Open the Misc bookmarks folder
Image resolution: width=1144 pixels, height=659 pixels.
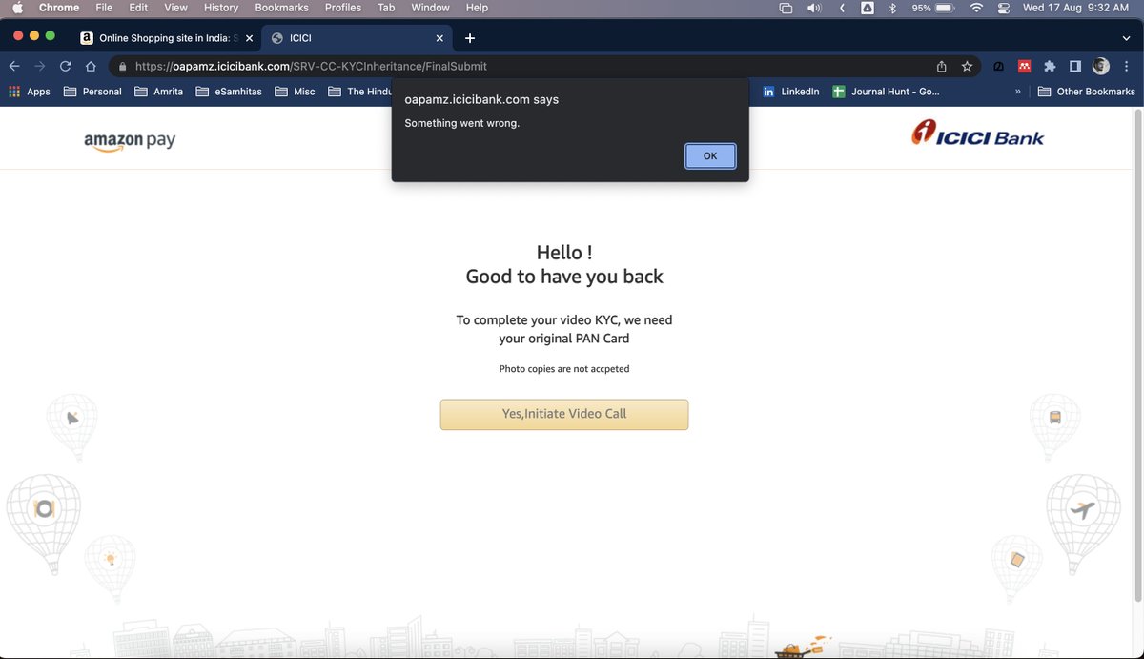coord(295,92)
